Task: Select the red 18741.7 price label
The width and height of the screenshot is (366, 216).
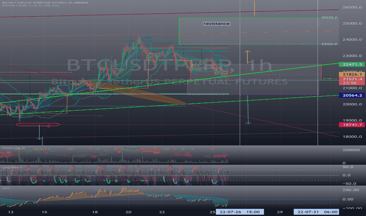Action: [x=352, y=125]
